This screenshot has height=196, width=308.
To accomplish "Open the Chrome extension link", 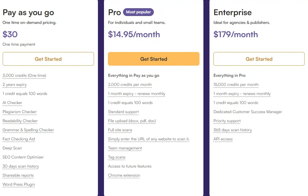I will pyautogui.click(x=124, y=175).
